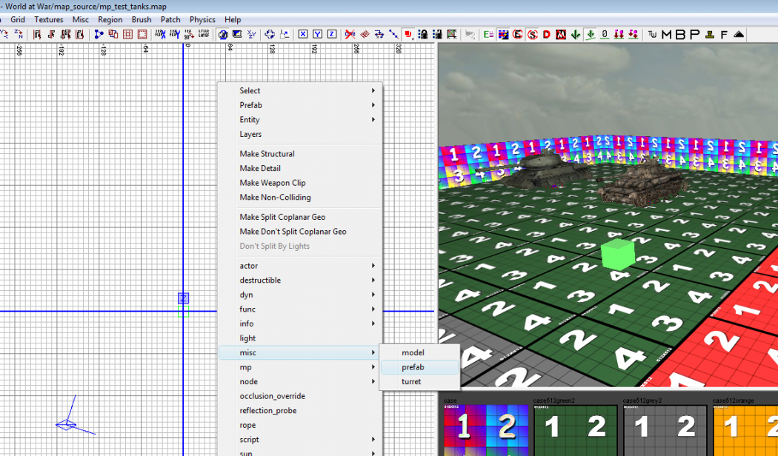Click the Z axis view toolbar button
Screen dimensions: 778x456
pos(331,34)
